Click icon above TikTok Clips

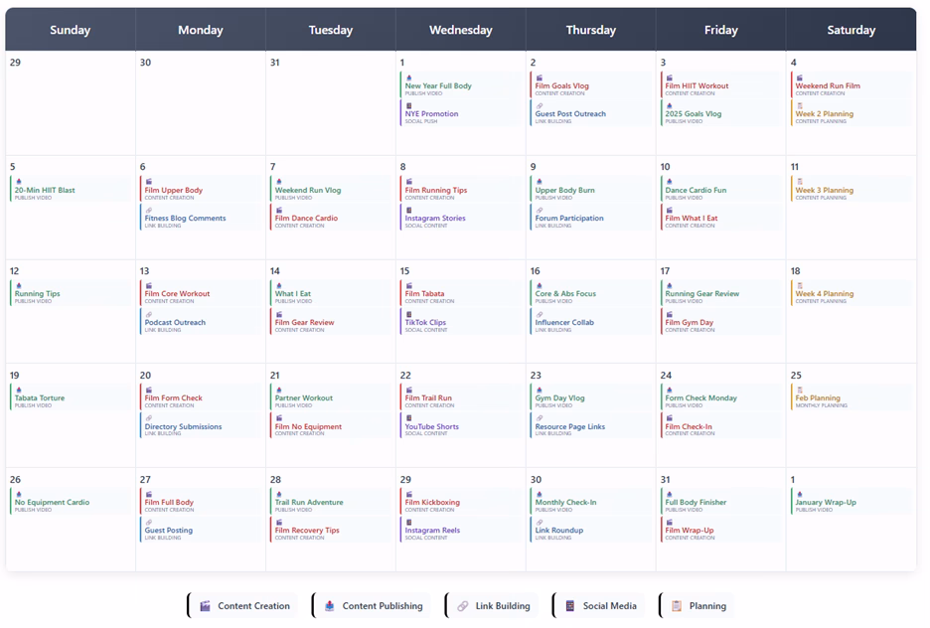pos(408,314)
